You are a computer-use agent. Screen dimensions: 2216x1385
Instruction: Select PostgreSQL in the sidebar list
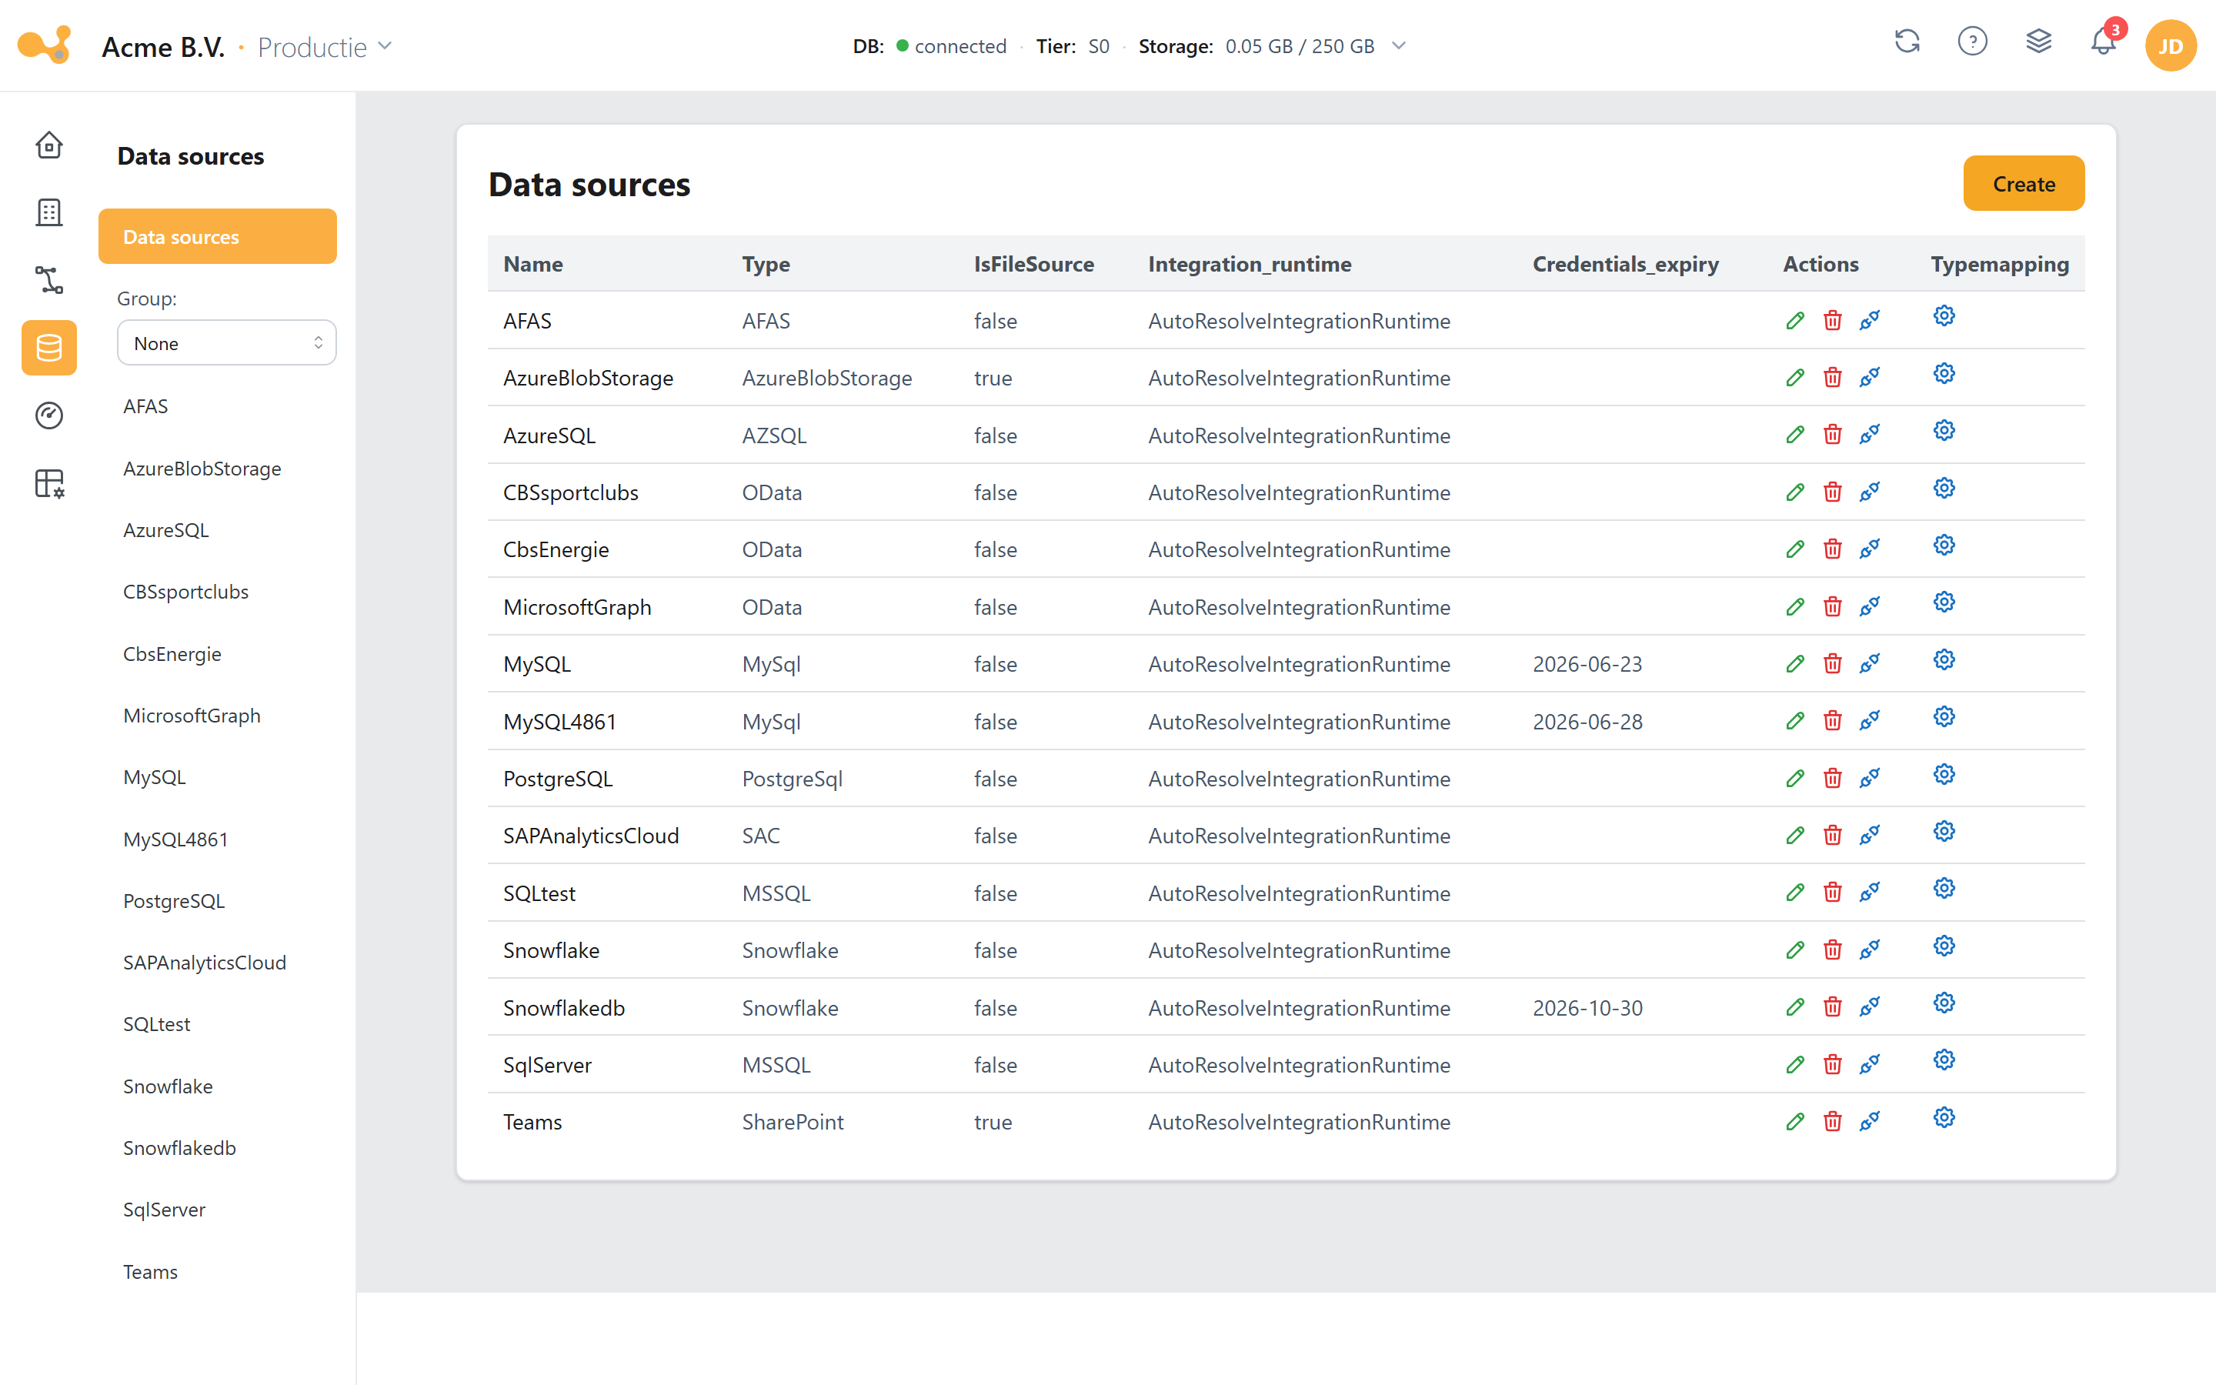[174, 900]
